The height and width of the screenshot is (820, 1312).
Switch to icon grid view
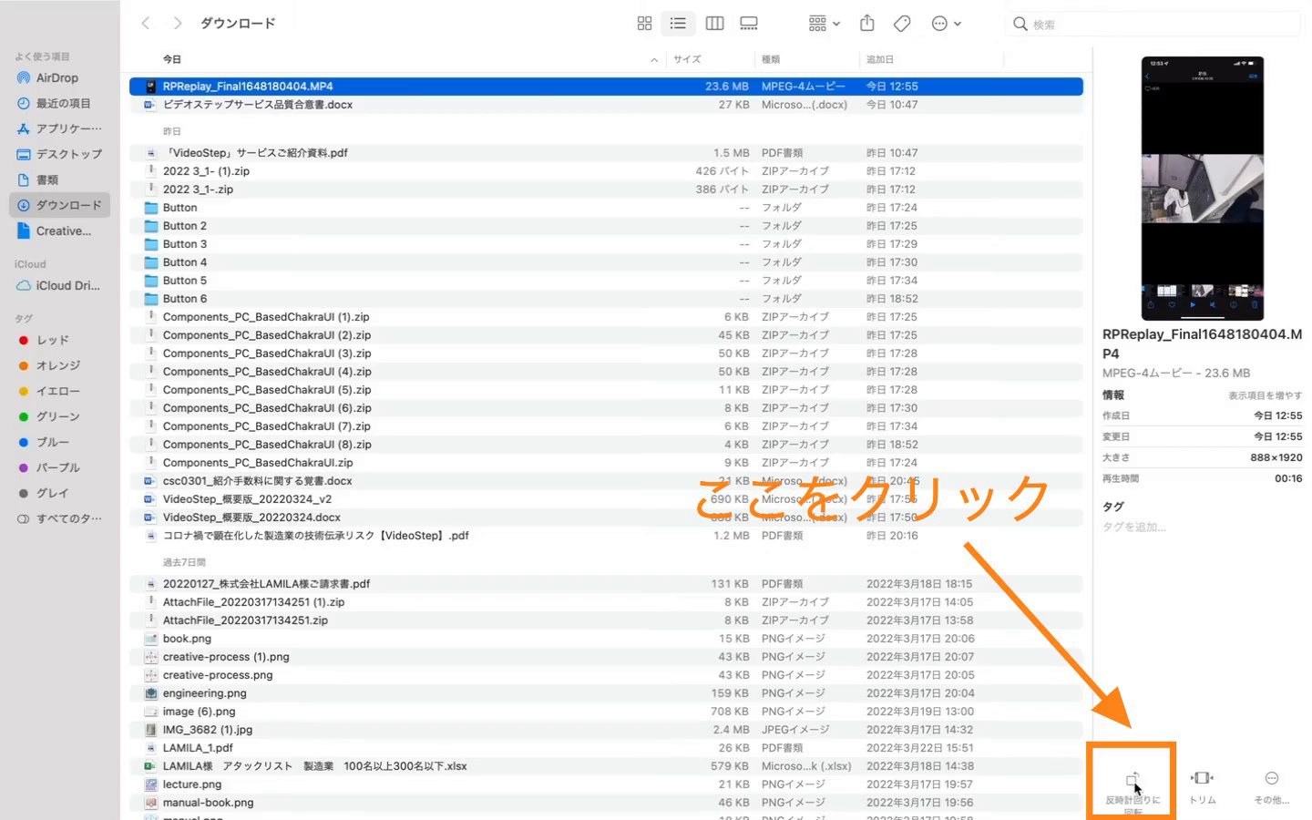pyautogui.click(x=644, y=24)
